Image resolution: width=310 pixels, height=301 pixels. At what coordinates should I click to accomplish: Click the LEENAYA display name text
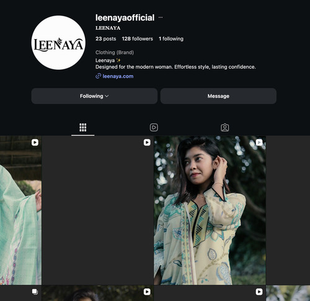[108, 28]
